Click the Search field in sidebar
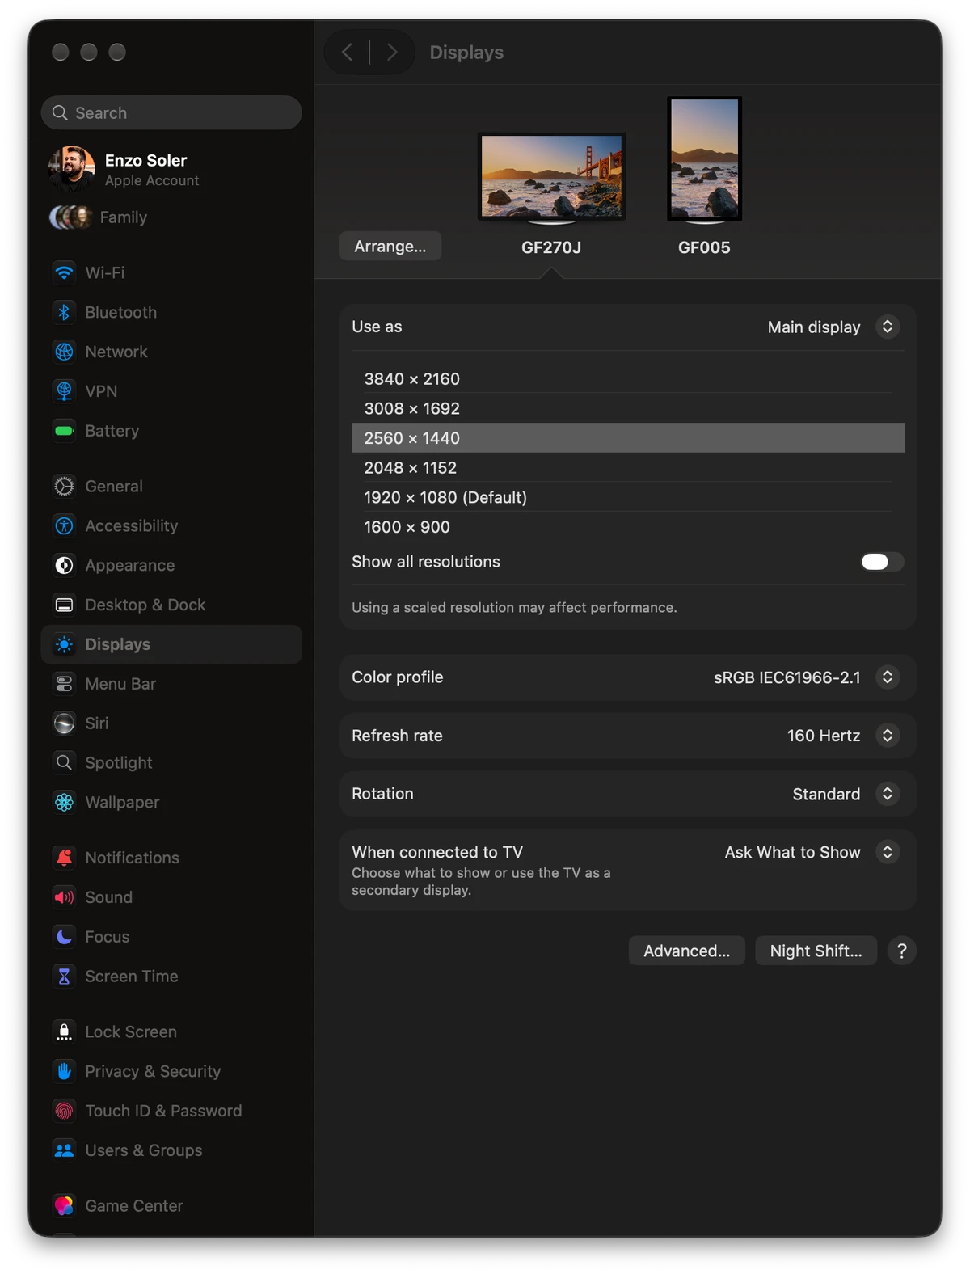 pyautogui.click(x=171, y=112)
